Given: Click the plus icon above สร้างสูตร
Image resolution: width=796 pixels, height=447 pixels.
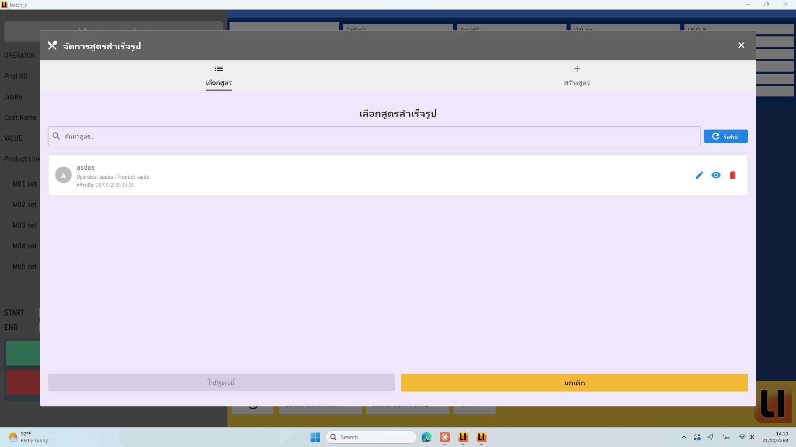Looking at the screenshot, I should [x=577, y=69].
